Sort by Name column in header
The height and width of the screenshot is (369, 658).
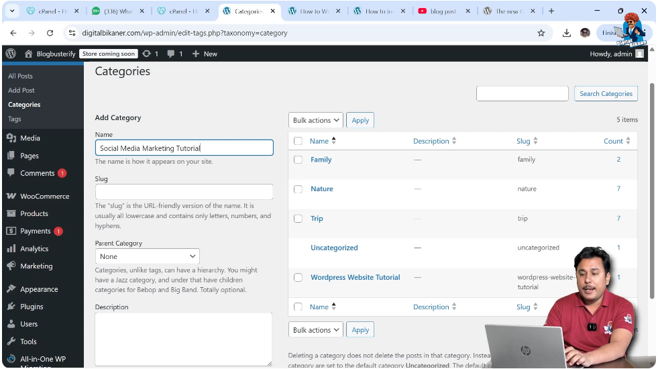(x=322, y=141)
